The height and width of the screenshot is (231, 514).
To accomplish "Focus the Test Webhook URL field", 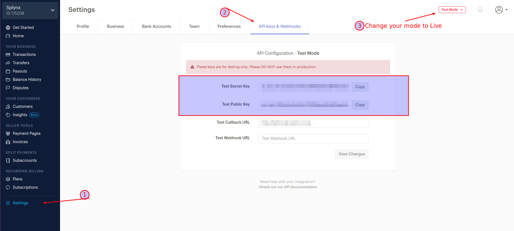I will 313,138.
